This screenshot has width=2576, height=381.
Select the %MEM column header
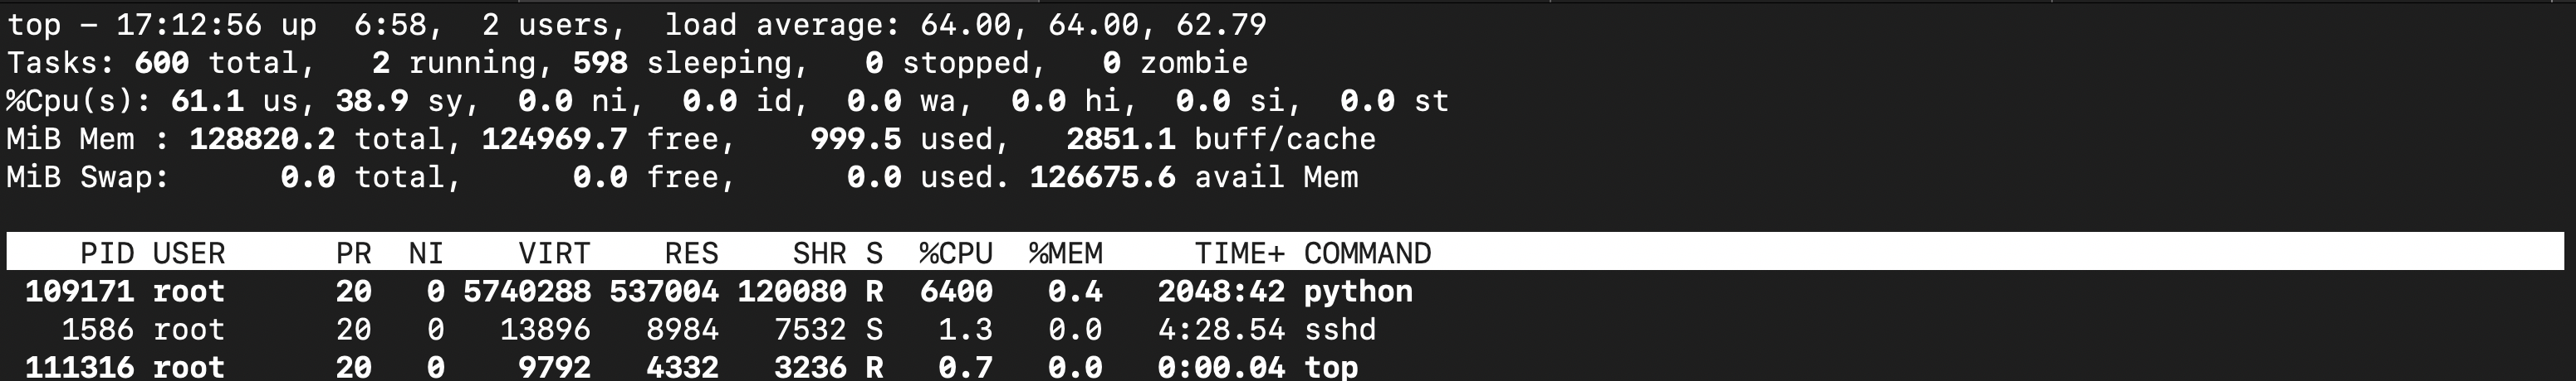pyautogui.click(x=1065, y=253)
